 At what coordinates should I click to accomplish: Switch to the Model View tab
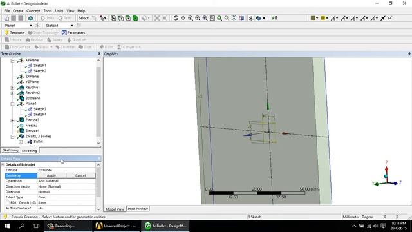[x=115, y=209]
